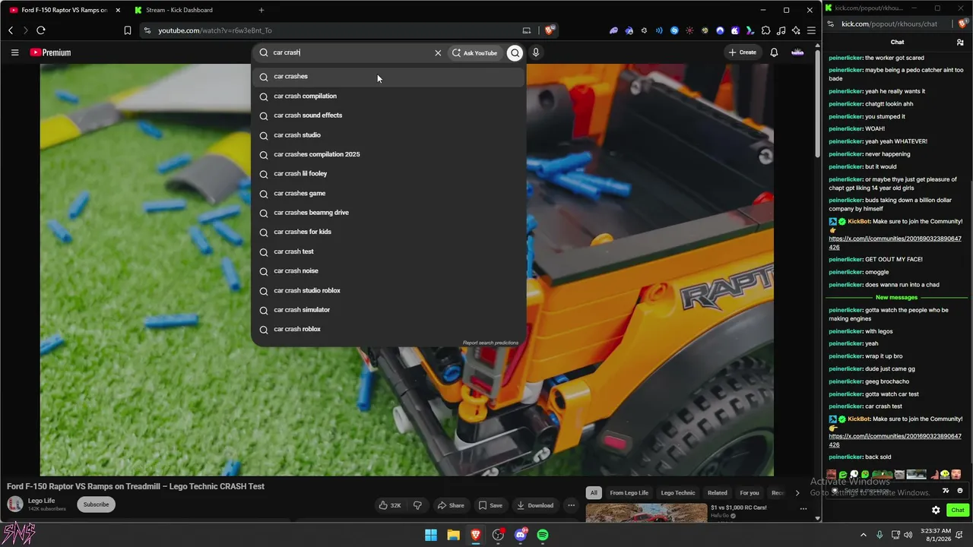Reload the YouTube page
Screen dimensions: 973x547
point(41,30)
